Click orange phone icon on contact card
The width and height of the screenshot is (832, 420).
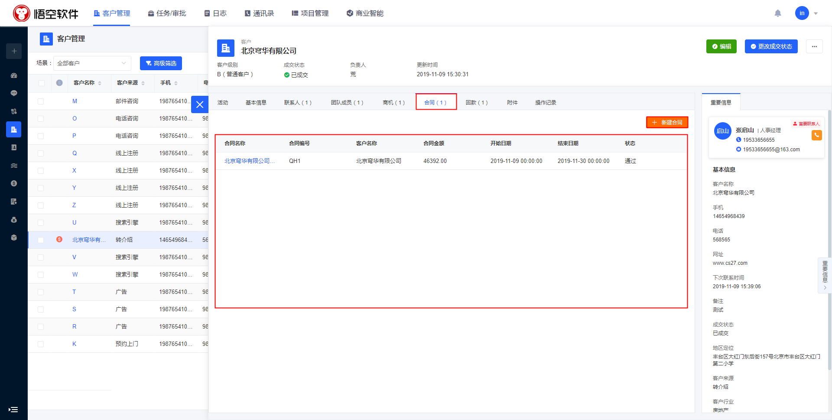[816, 135]
